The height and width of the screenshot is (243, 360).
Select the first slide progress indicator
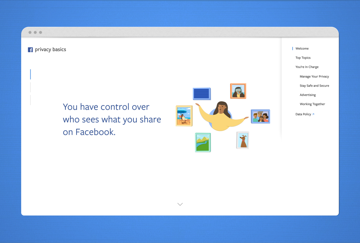pos(31,74)
